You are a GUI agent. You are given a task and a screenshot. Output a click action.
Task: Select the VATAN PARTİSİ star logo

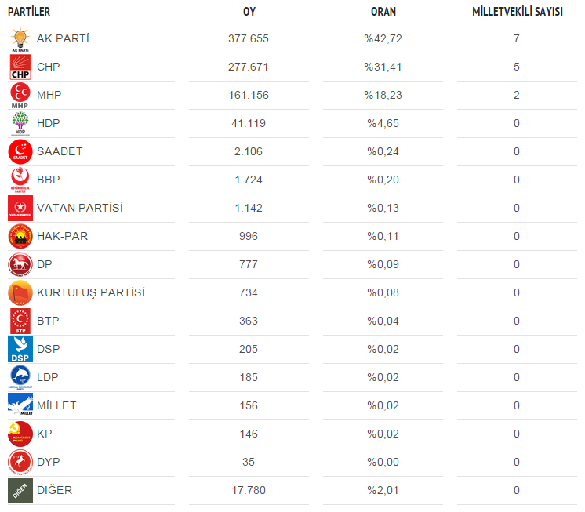click(x=20, y=208)
